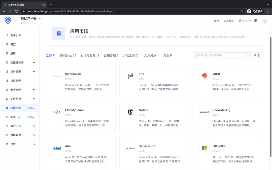The width and height of the screenshot is (272, 170).
Task: Click the 同步中心 sidebar icon
Action: click(x=7, y=117)
